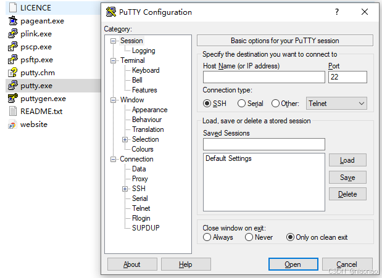Screen dimensions: 382x278
Task: Focus the Port input field
Action: tap(347, 77)
